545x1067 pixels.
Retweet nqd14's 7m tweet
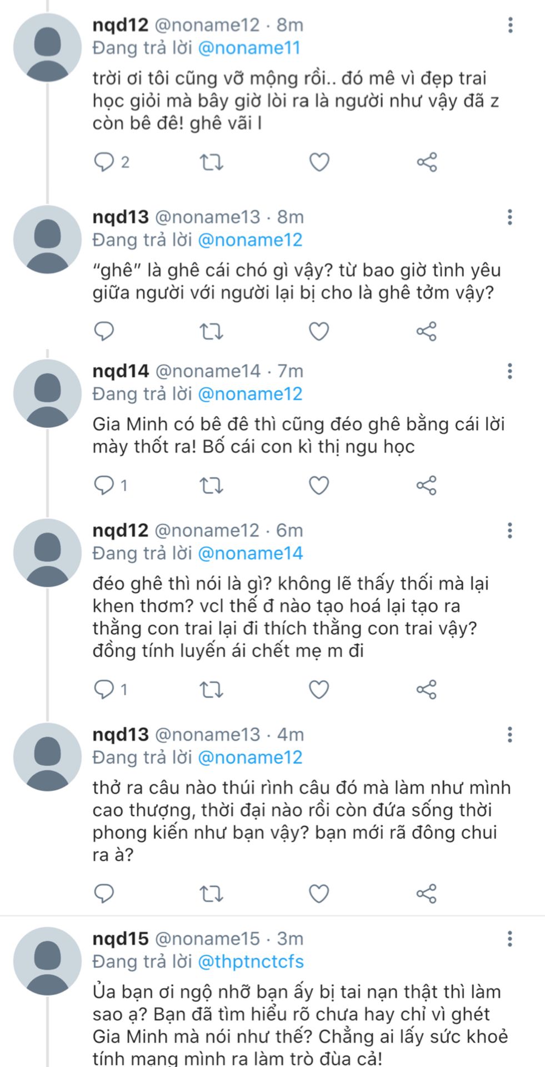211,486
